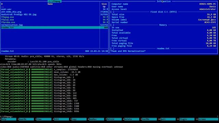Click the 1 Help function key
This screenshot has height=123, width=219.
[8, 119]
